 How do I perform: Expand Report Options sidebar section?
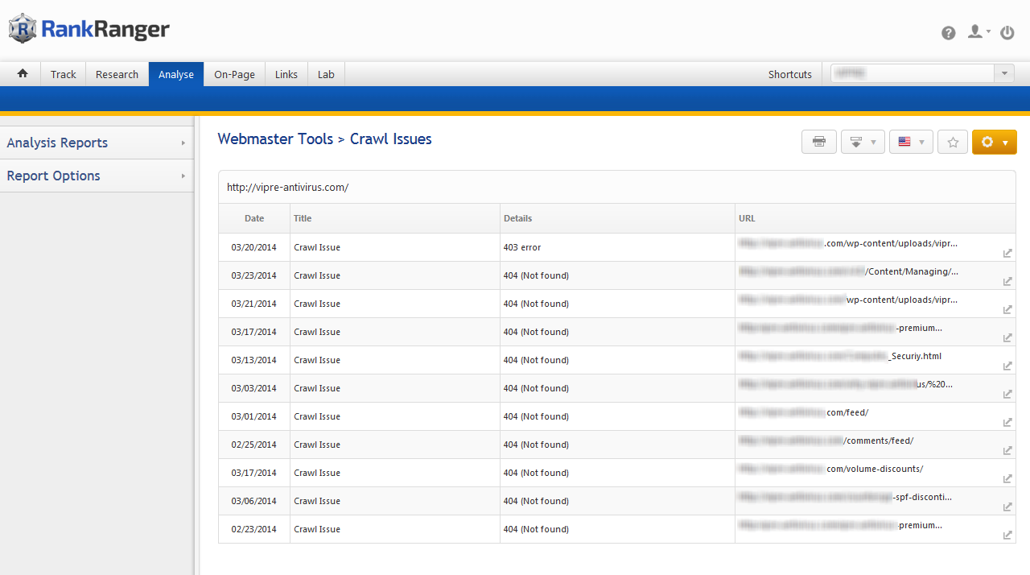[97, 176]
